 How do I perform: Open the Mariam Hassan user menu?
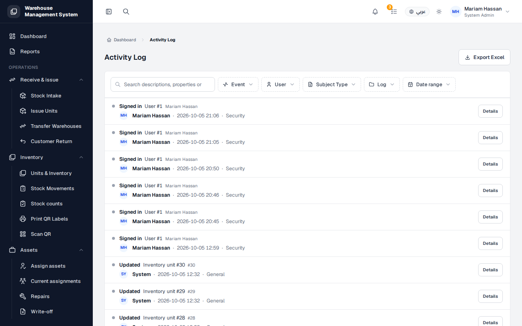point(480,12)
